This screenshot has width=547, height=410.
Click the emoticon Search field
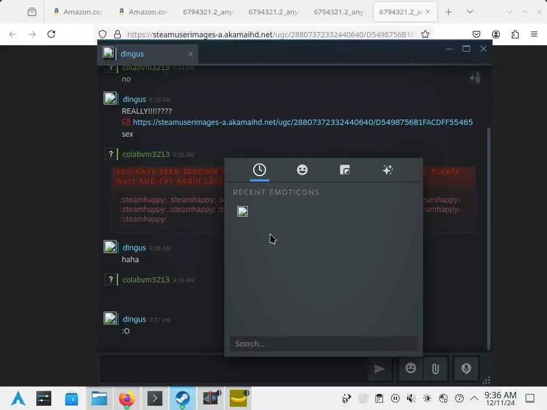(323, 344)
